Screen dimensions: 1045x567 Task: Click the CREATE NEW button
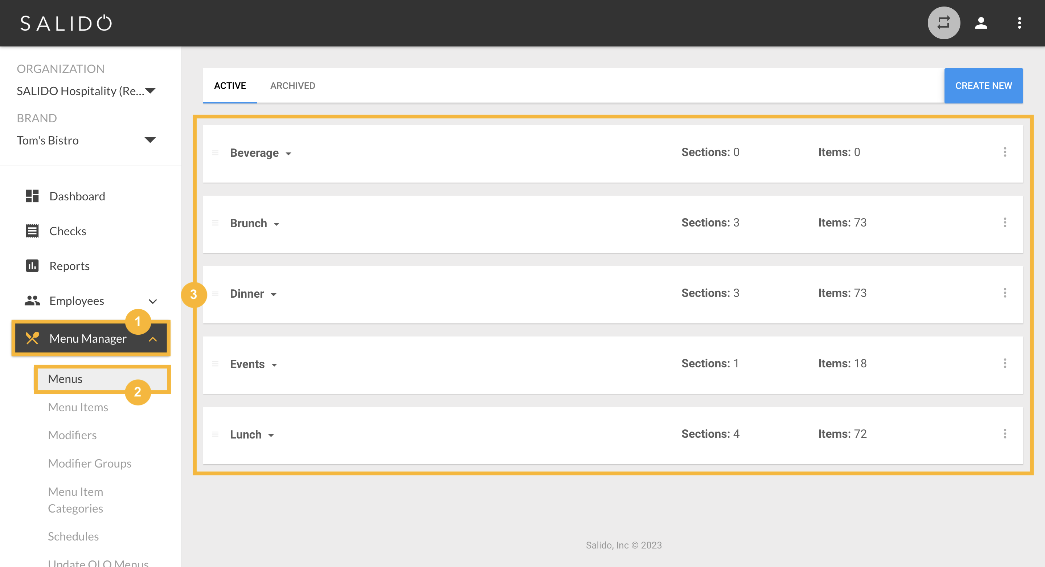tap(983, 86)
